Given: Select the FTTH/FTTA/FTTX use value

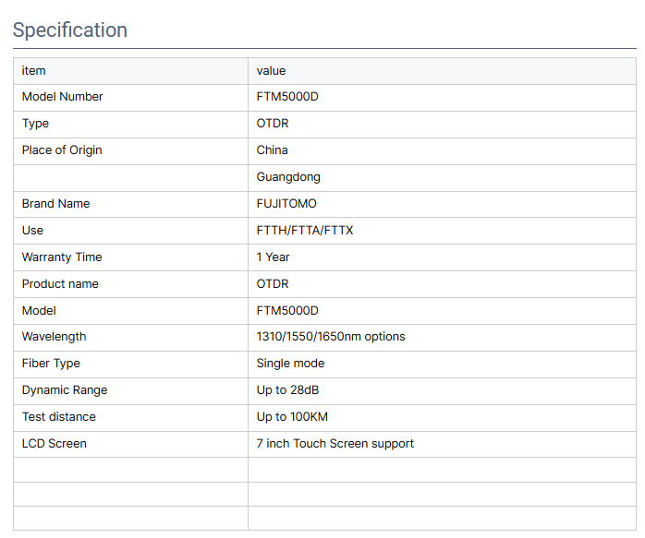Looking at the screenshot, I should pos(304,231).
